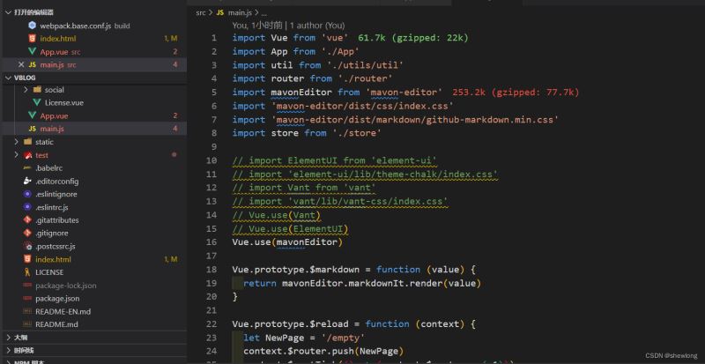
Task: Click the test folder modified dot badge
Action: (x=174, y=155)
